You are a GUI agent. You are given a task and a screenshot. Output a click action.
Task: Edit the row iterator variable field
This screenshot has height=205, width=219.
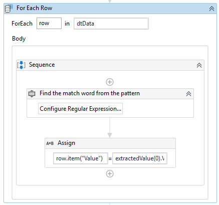tap(49, 24)
